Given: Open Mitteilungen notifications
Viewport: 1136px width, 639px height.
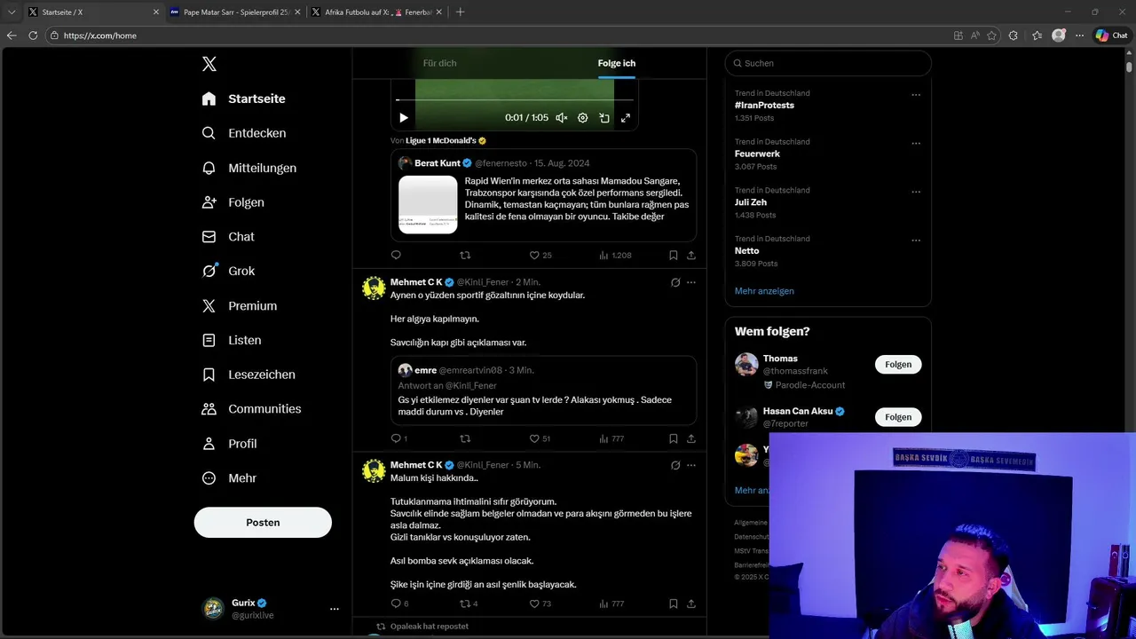Looking at the screenshot, I should pos(248,168).
